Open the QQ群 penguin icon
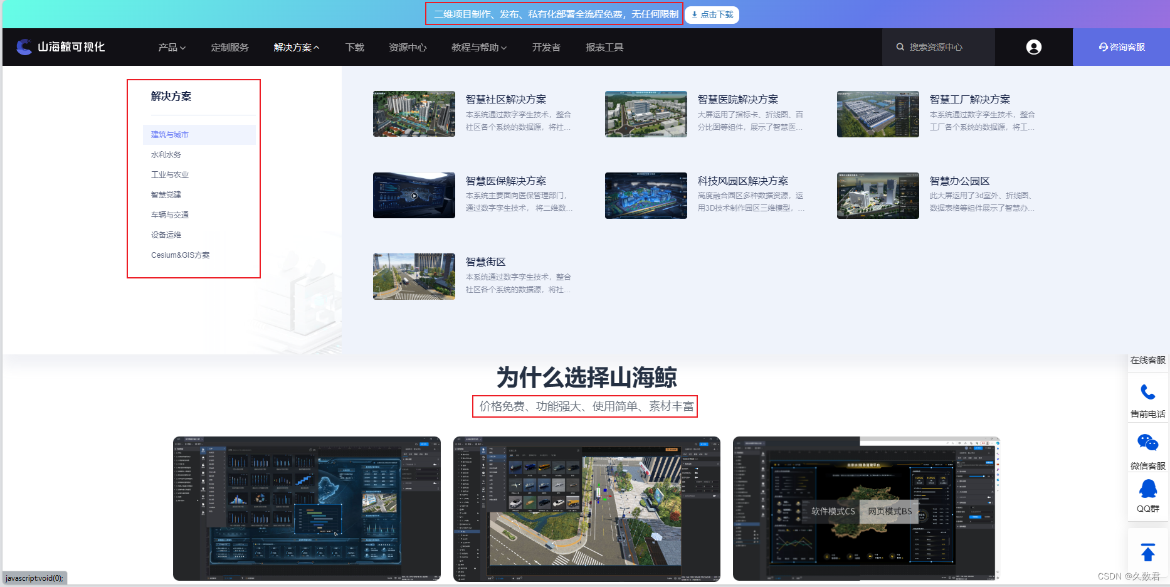The width and height of the screenshot is (1170, 587). coord(1148,489)
